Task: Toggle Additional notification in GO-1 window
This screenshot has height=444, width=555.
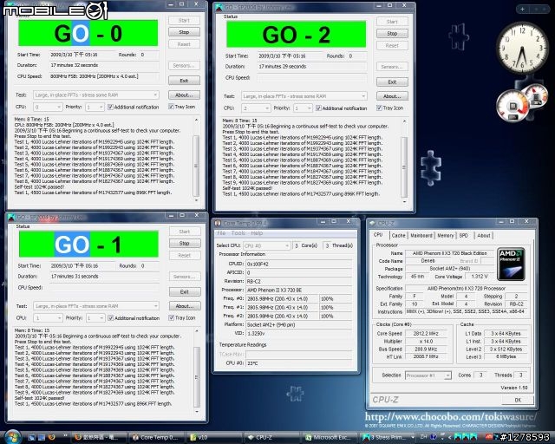Action: tap(134, 318)
